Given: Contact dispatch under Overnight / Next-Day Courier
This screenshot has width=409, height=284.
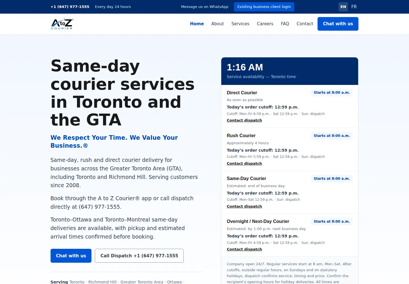Looking at the screenshot, I should click(244, 249).
